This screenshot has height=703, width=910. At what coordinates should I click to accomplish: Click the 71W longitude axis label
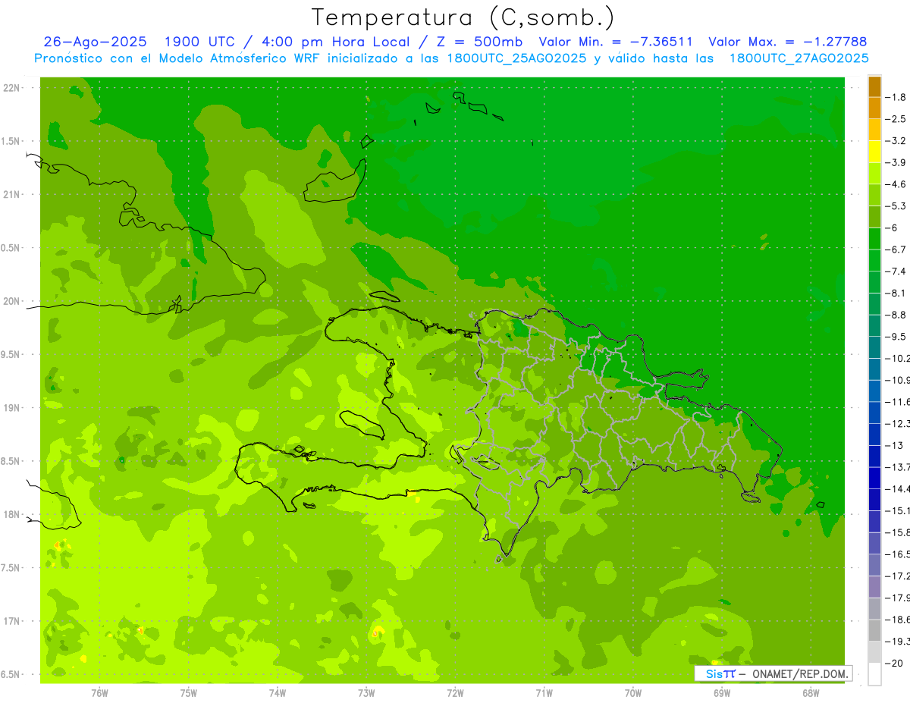pyautogui.click(x=544, y=693)
